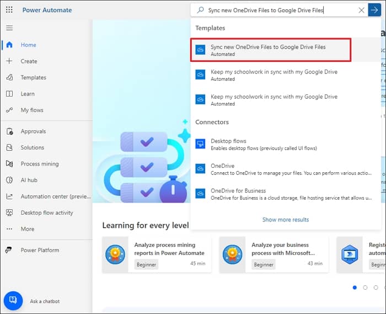Select first Keep my schoolwork in sync result
Screen dimensions: 386x314
286,75
